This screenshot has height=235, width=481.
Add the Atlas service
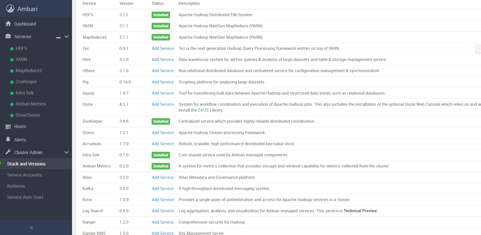[163, 177]
